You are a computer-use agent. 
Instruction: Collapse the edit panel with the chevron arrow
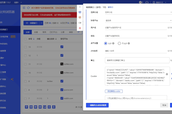[x=80, y=7]
